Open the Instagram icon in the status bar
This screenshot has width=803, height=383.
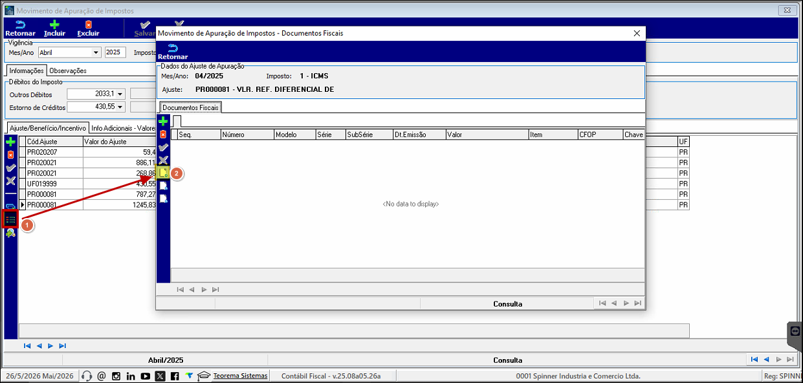(116, 376)
